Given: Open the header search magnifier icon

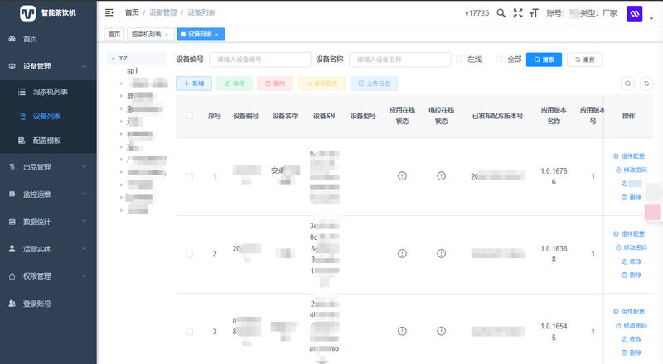Looking at the screenshot, I should (x=501, y=13).
